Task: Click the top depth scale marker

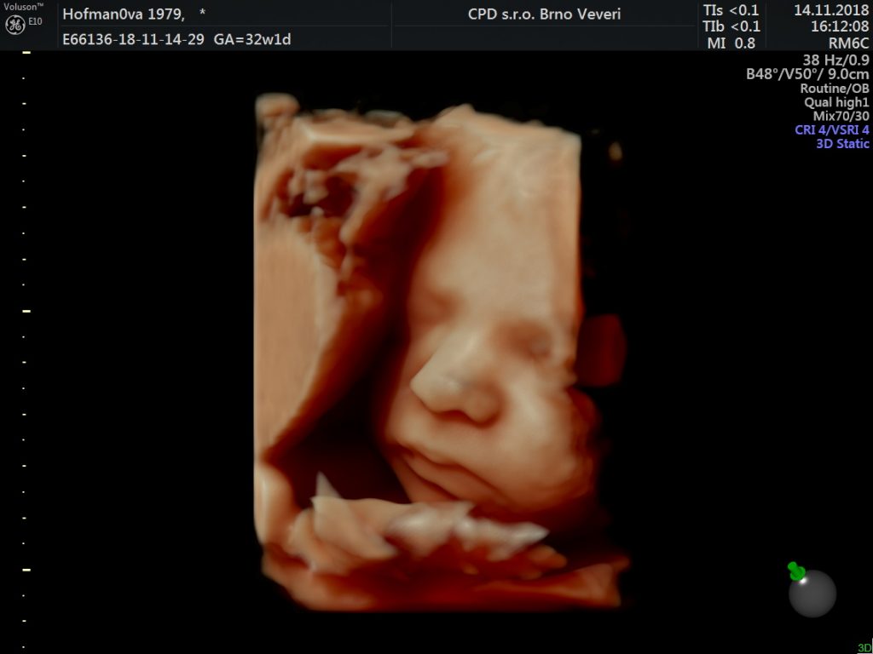Action: pos(26,52)
